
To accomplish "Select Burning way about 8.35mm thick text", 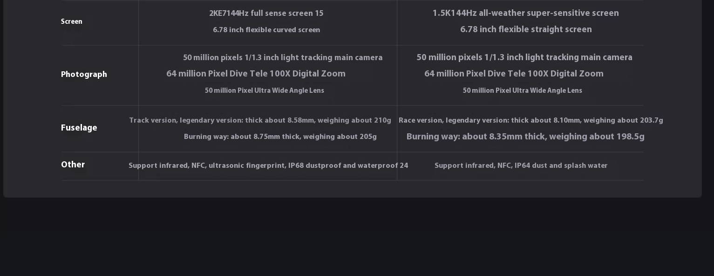I will click(x=525, y=137).
